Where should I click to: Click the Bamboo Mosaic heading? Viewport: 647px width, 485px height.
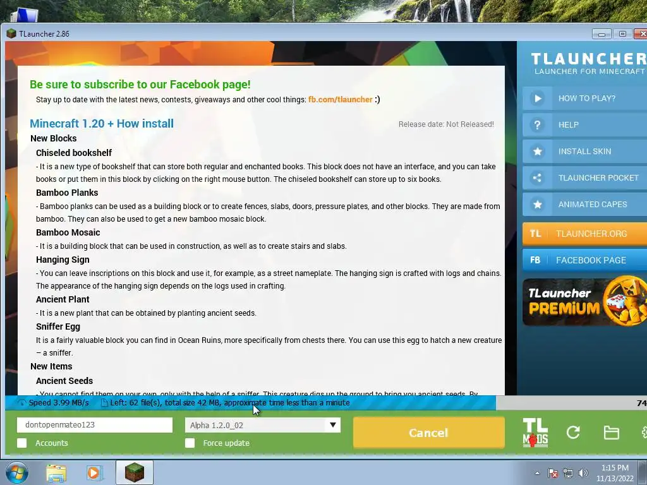pos(68,232)
